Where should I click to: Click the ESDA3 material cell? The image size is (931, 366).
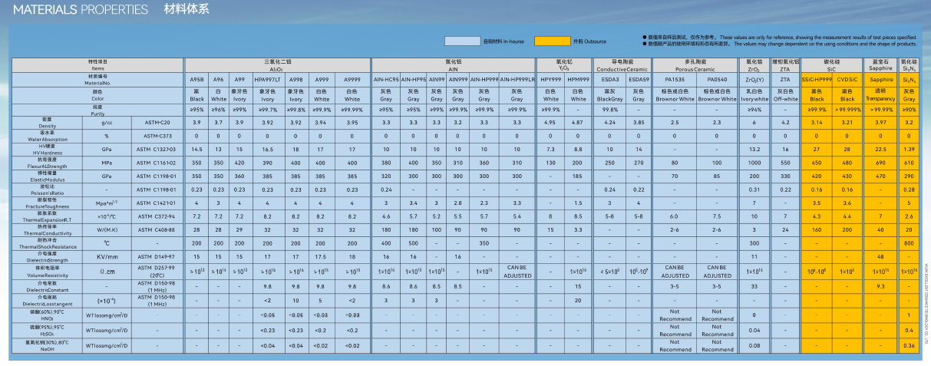pos(610,79)
